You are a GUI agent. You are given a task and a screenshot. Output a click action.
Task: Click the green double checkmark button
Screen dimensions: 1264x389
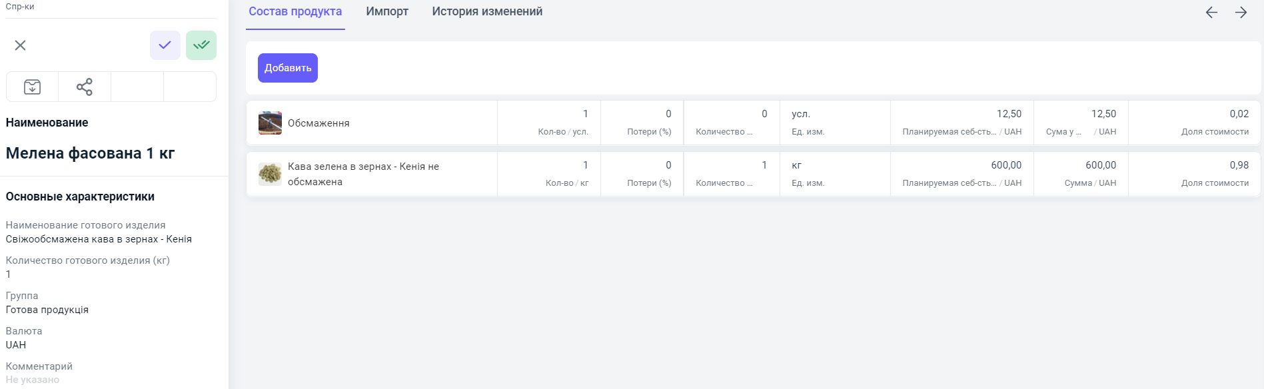click(x=201, y=45)
